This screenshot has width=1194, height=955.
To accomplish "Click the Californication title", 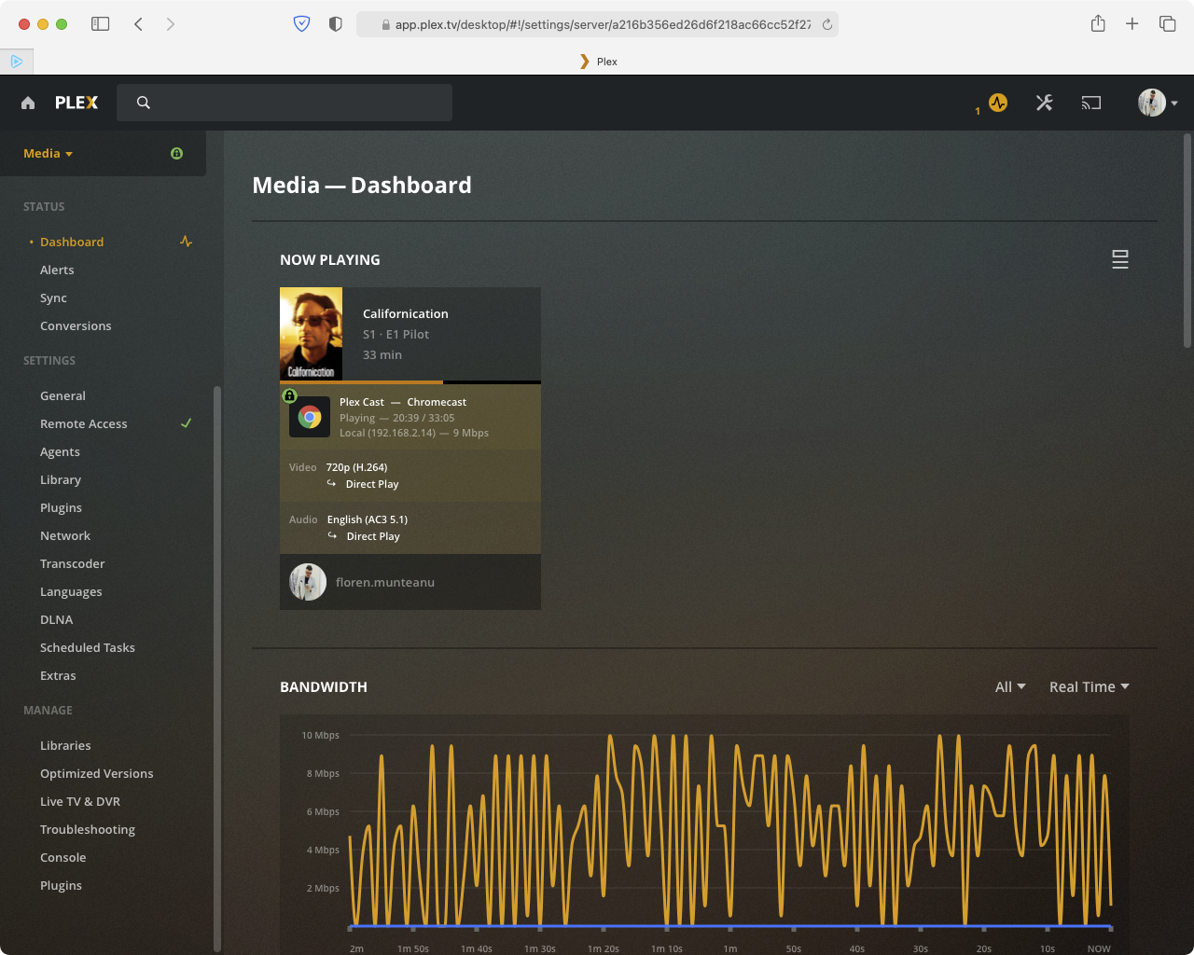I will (x=405, y=313).
